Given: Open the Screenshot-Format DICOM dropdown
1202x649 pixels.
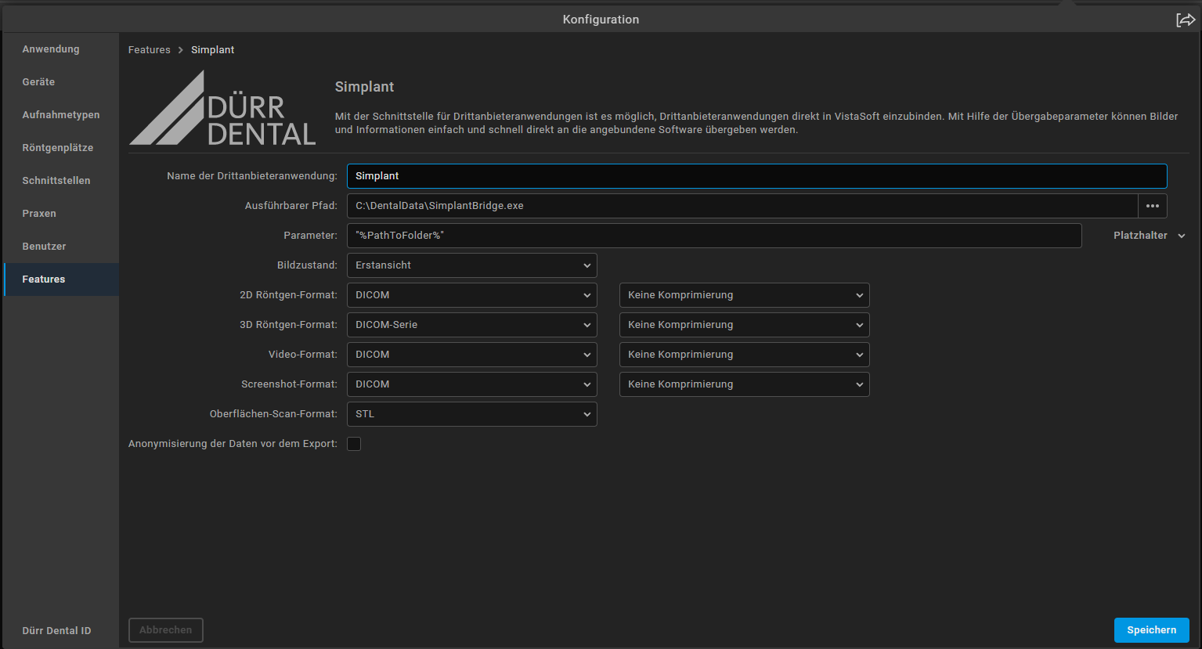Looking at the screenshot, I should (471, 384).
